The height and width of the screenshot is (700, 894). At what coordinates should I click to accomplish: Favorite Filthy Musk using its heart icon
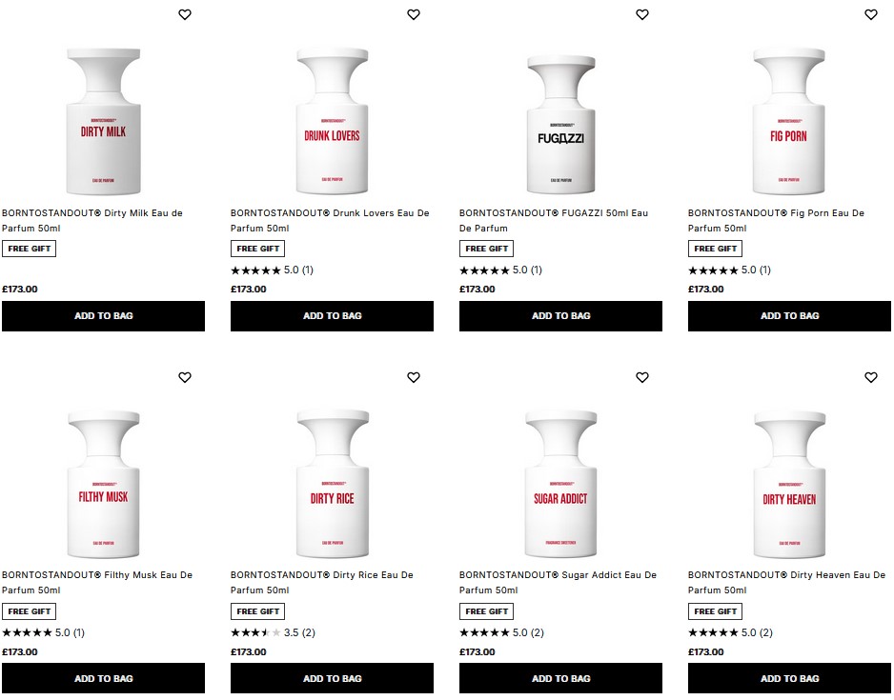click(x=185, y=377)
